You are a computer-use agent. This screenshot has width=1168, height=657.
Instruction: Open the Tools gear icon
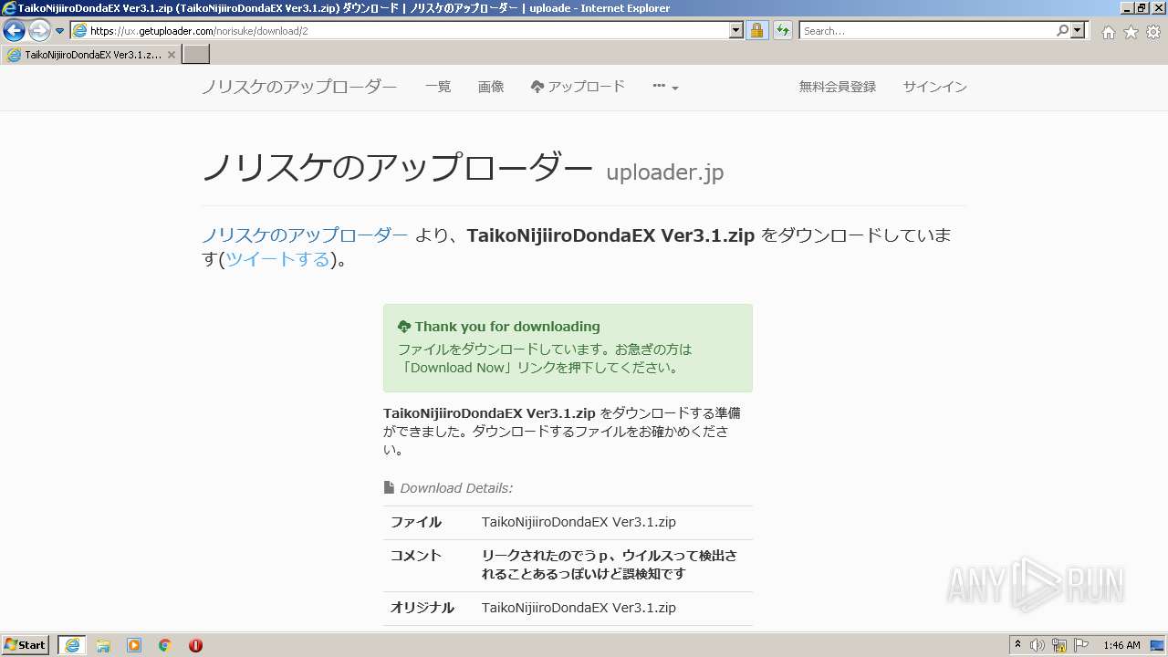pyautogui.click(x=1153, y=32)
